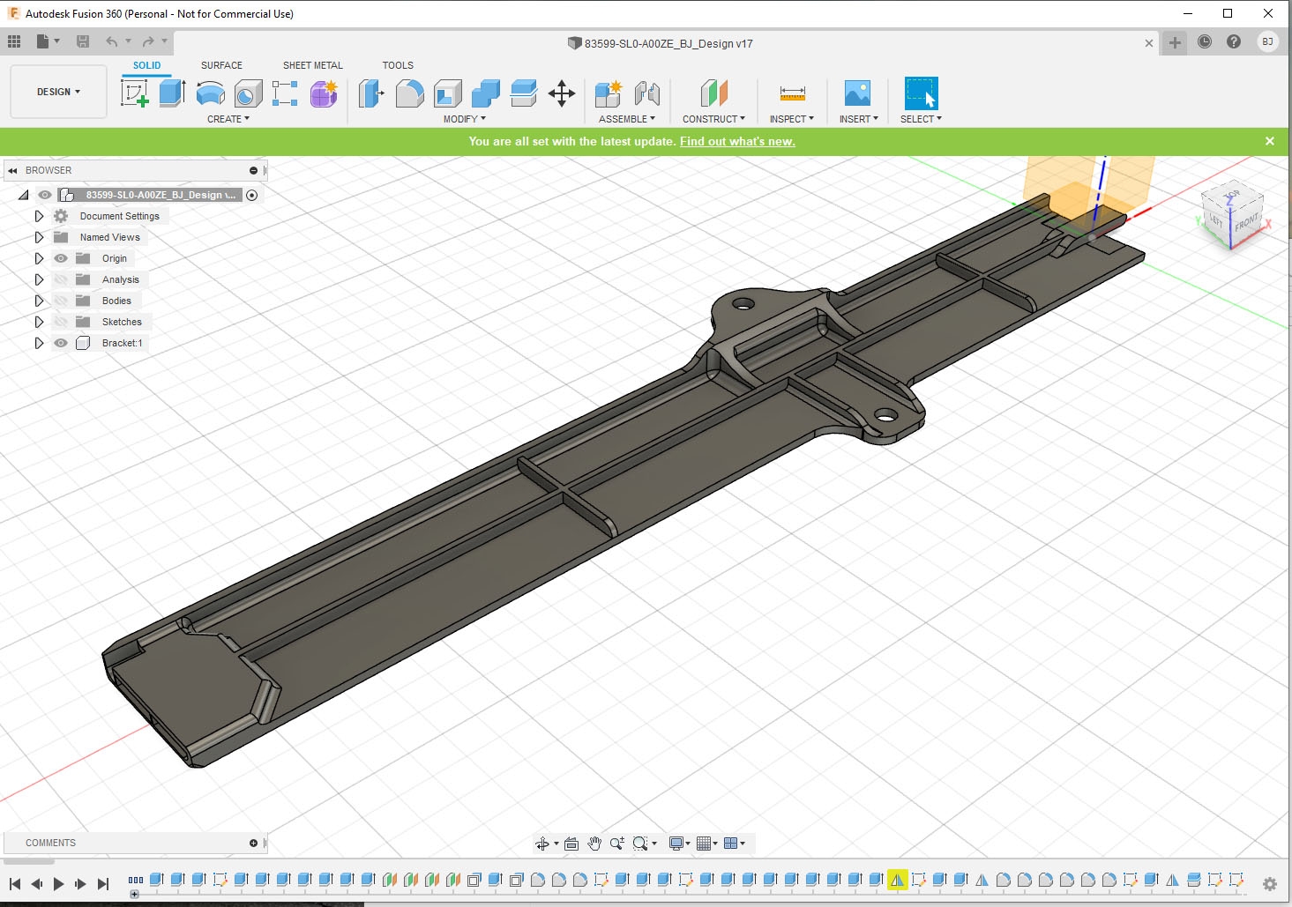Open the MODIFY dropdown menu
1292x907 pixels.
pos(465,119)
